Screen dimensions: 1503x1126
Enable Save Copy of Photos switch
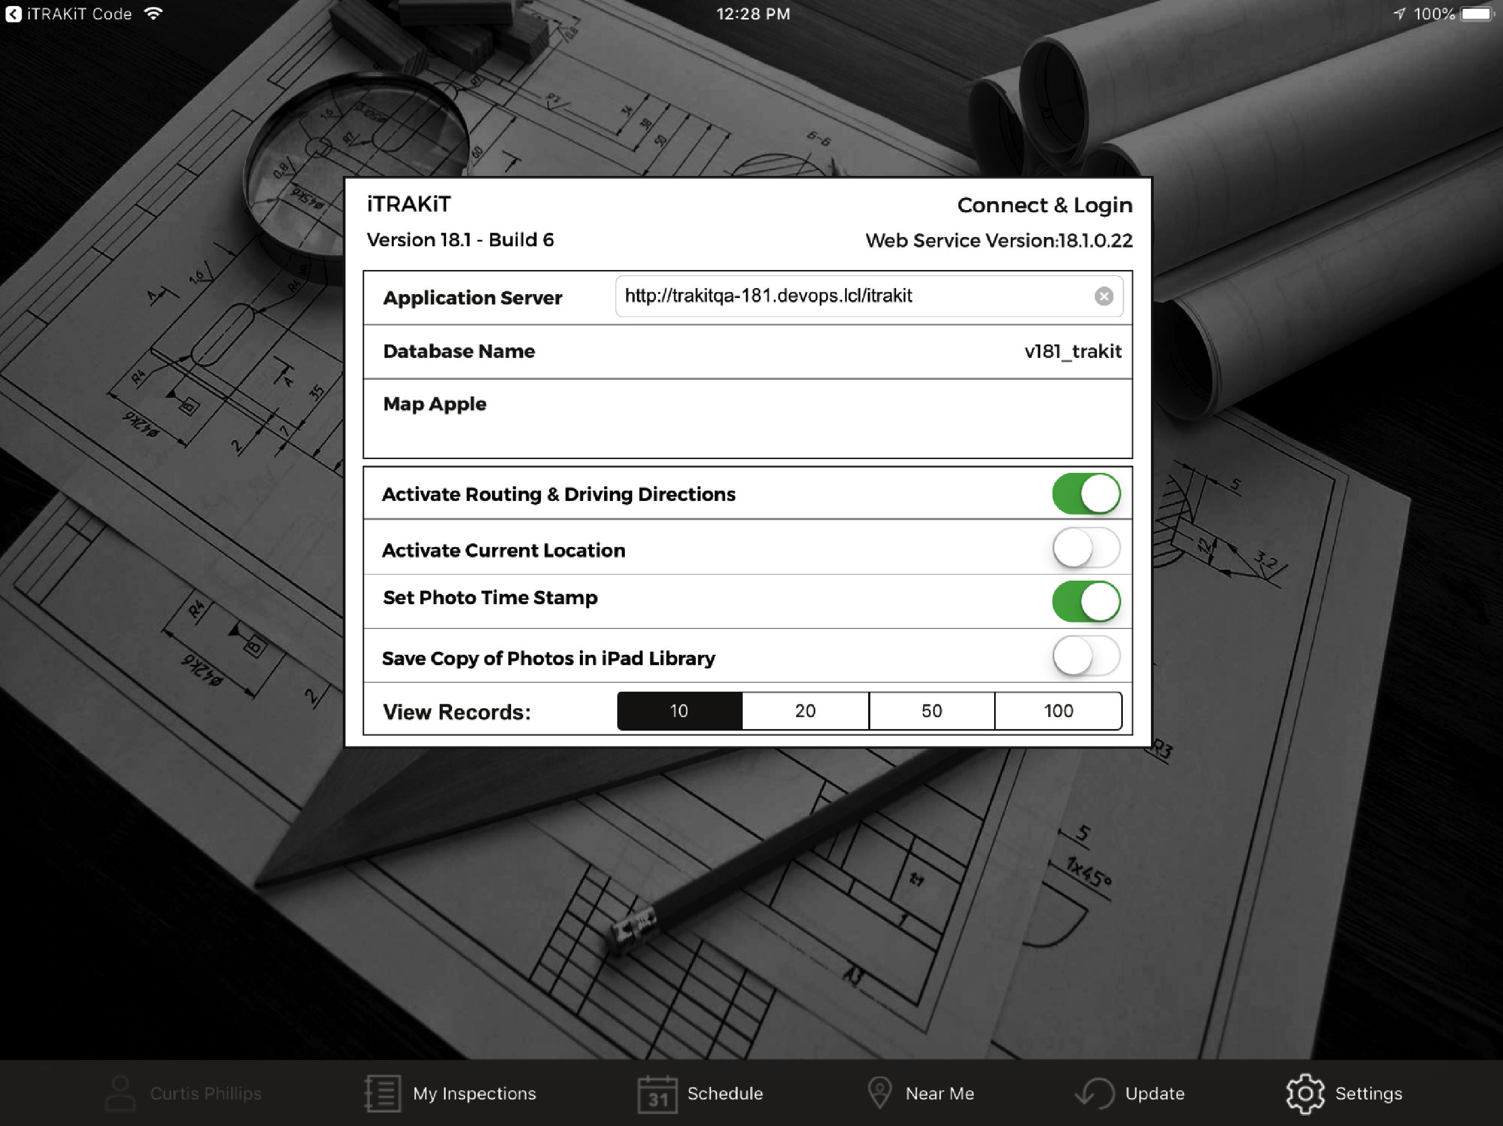(x=1086, y=656)
